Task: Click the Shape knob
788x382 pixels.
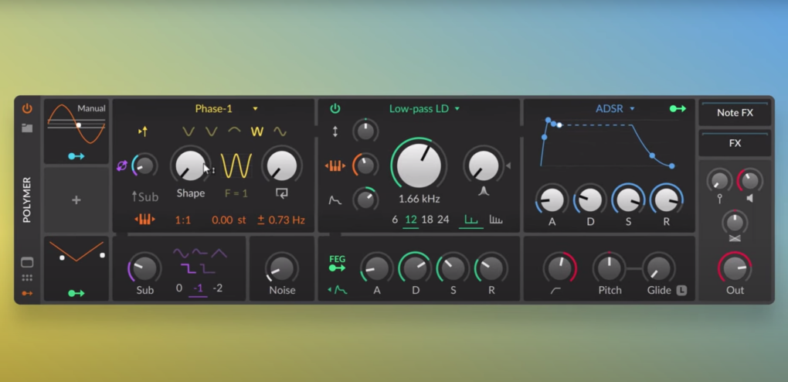Action: click(191, 165)
